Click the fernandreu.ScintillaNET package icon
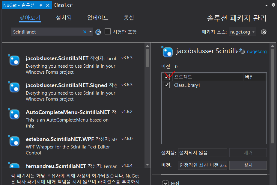 pyautogui.click(x=14, y=166)
